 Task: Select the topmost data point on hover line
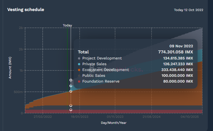pyautogui.click(x=71, y=80)
